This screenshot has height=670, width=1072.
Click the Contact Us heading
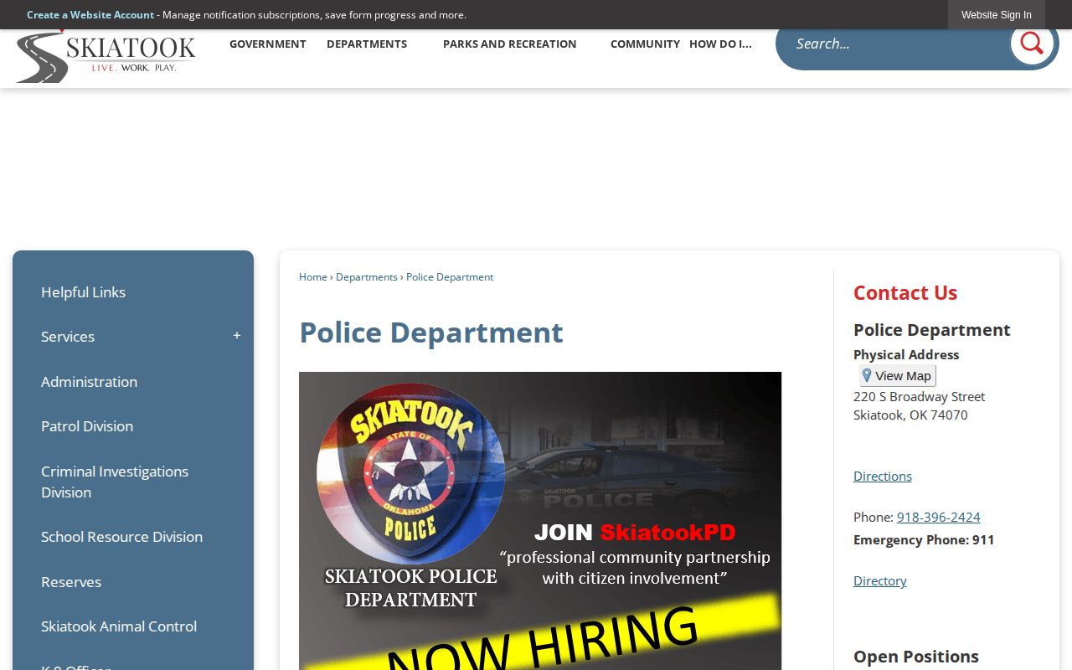(905, 293)
